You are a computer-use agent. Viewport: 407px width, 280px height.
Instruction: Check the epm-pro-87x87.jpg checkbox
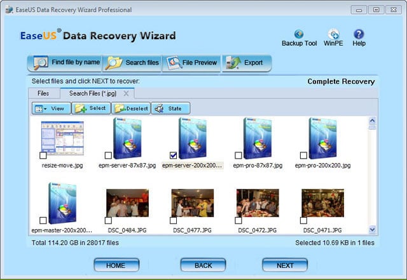click(x=238, y=156)
